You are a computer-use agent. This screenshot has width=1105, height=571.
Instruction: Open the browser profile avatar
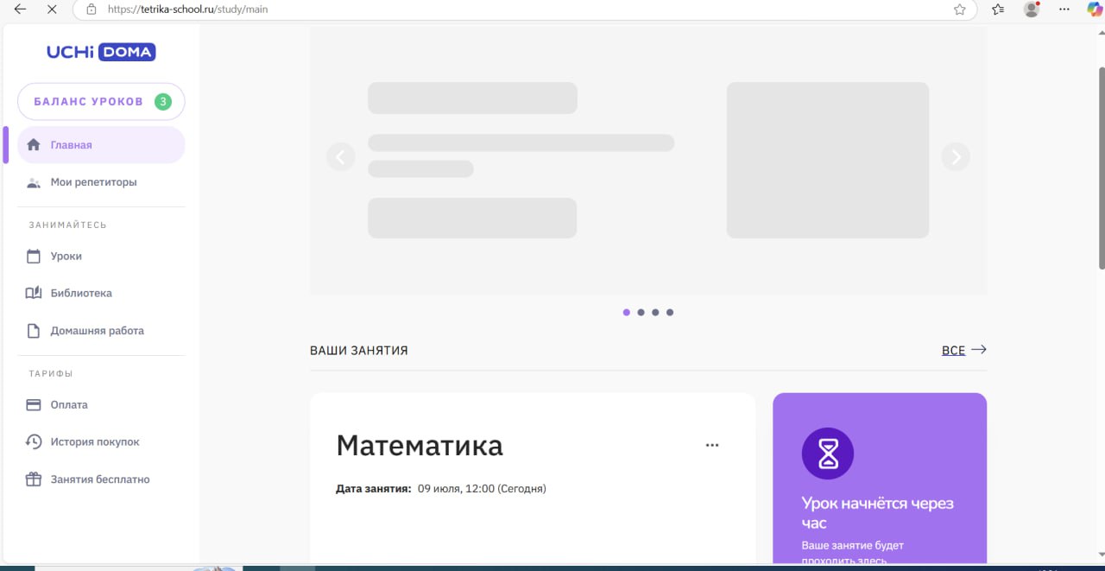click(x=1032, y=10)
